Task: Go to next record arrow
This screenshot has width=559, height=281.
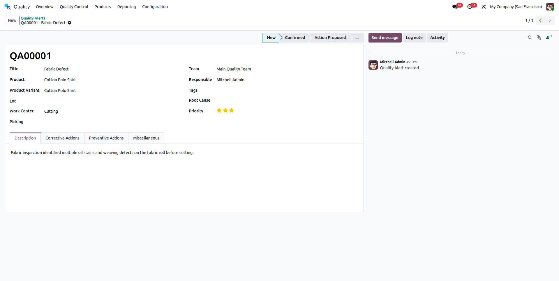Action: click(550, 20)
